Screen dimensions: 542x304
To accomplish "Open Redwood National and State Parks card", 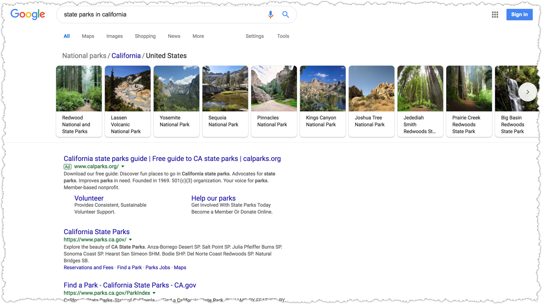I will pos(79,101).
